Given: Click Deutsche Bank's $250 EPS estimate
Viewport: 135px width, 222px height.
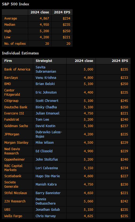Looking at the screenshot, I should tap(124, 107).
